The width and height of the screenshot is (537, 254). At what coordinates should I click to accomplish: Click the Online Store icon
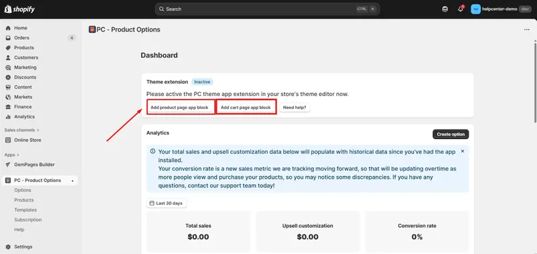coord(8,140)
